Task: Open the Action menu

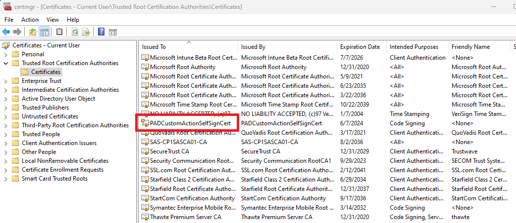Action: point(30,20)
